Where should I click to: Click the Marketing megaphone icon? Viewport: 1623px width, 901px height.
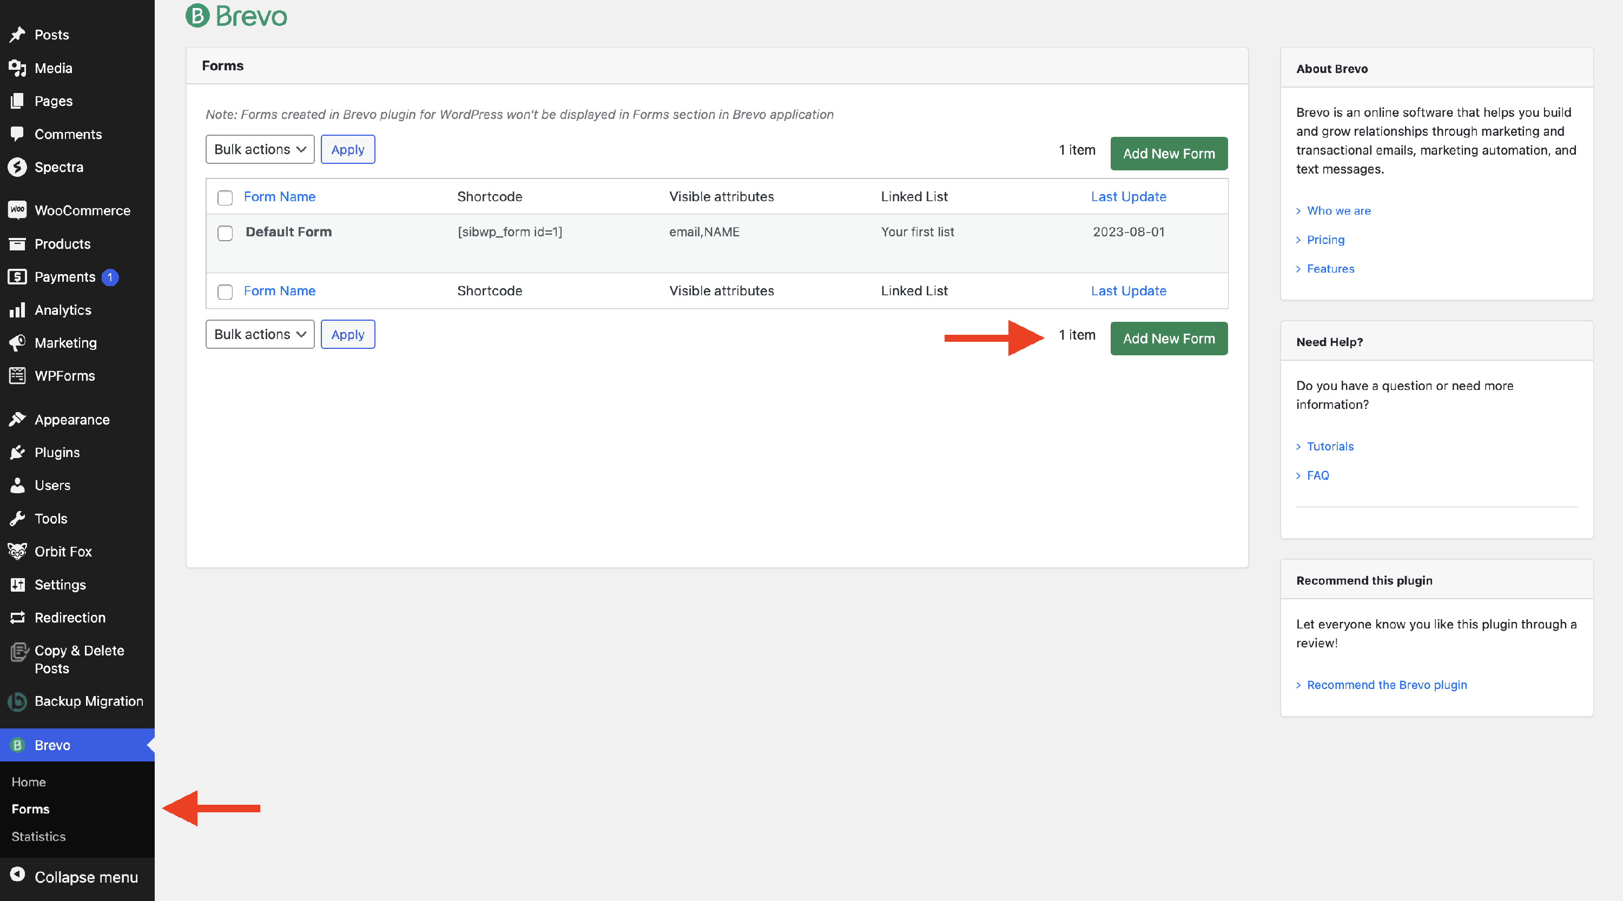coord(17,342)
